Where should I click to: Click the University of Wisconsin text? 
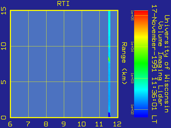[x=167, y=64]
